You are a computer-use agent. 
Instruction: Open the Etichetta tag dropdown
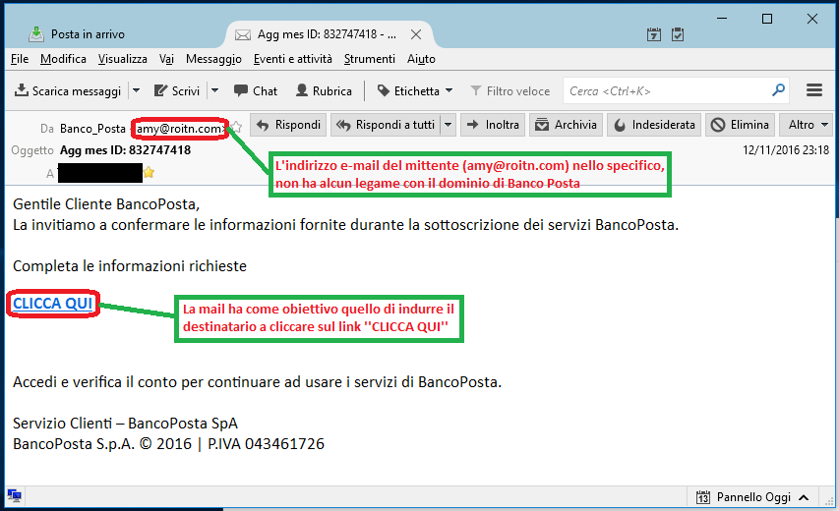415,90
